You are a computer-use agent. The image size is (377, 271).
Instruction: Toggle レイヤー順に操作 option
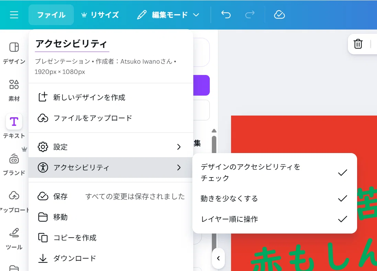(x=275, y=219)
